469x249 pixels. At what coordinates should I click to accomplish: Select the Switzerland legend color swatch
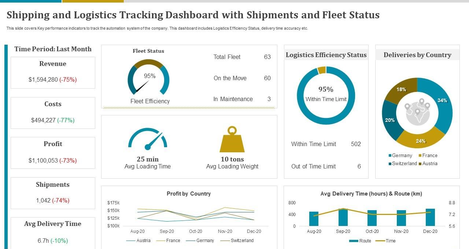point(390,164)
